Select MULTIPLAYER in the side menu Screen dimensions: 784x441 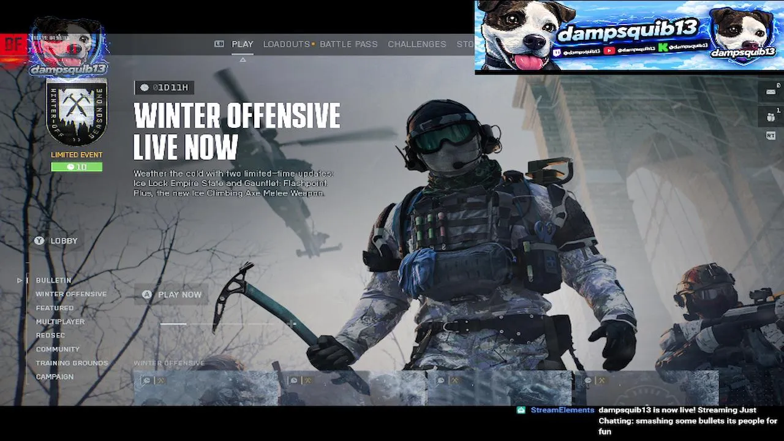(60, 322)
